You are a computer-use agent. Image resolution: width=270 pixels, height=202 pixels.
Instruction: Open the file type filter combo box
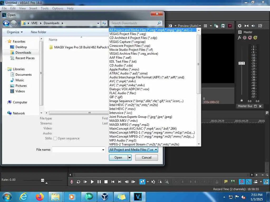133,150
